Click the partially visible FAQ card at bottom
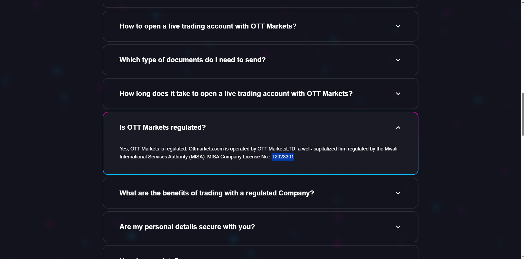525x259 pixels. click(x=260, y=254)
